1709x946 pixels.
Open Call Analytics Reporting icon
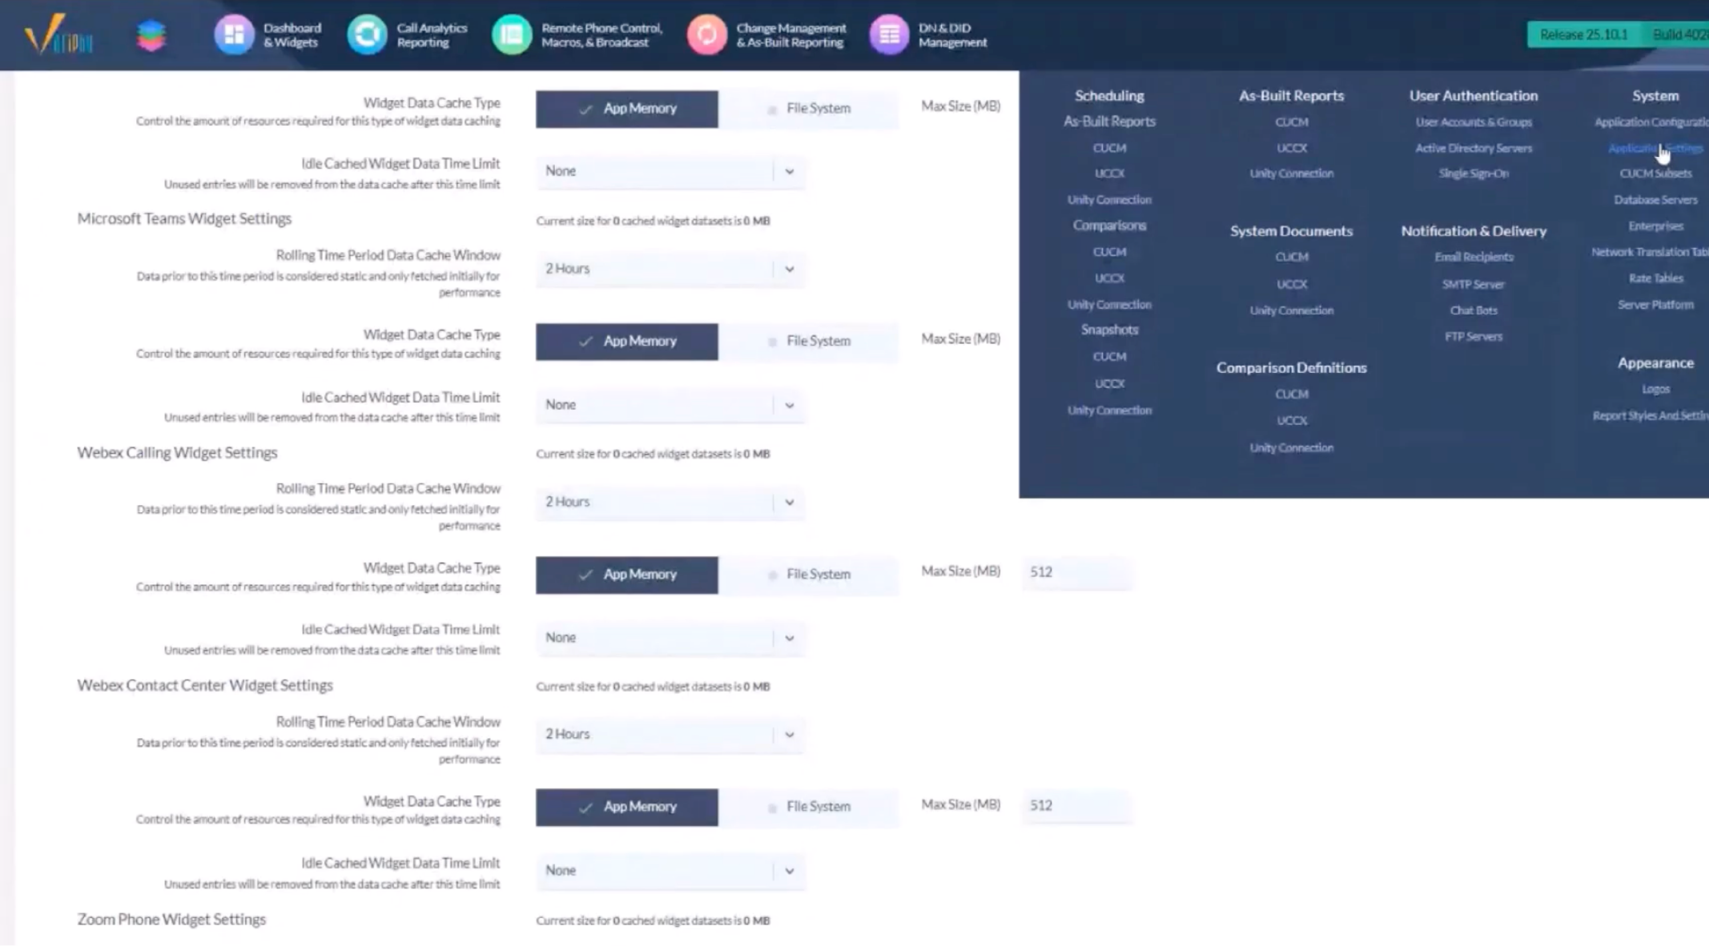[367, 35]
